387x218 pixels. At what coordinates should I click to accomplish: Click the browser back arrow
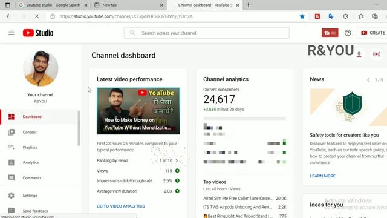(x=9, y=16)
